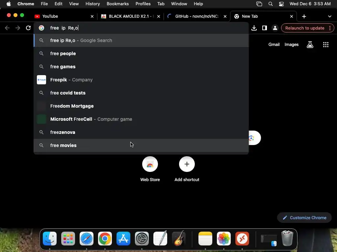Click Relaunch to update button

point(305,28)
